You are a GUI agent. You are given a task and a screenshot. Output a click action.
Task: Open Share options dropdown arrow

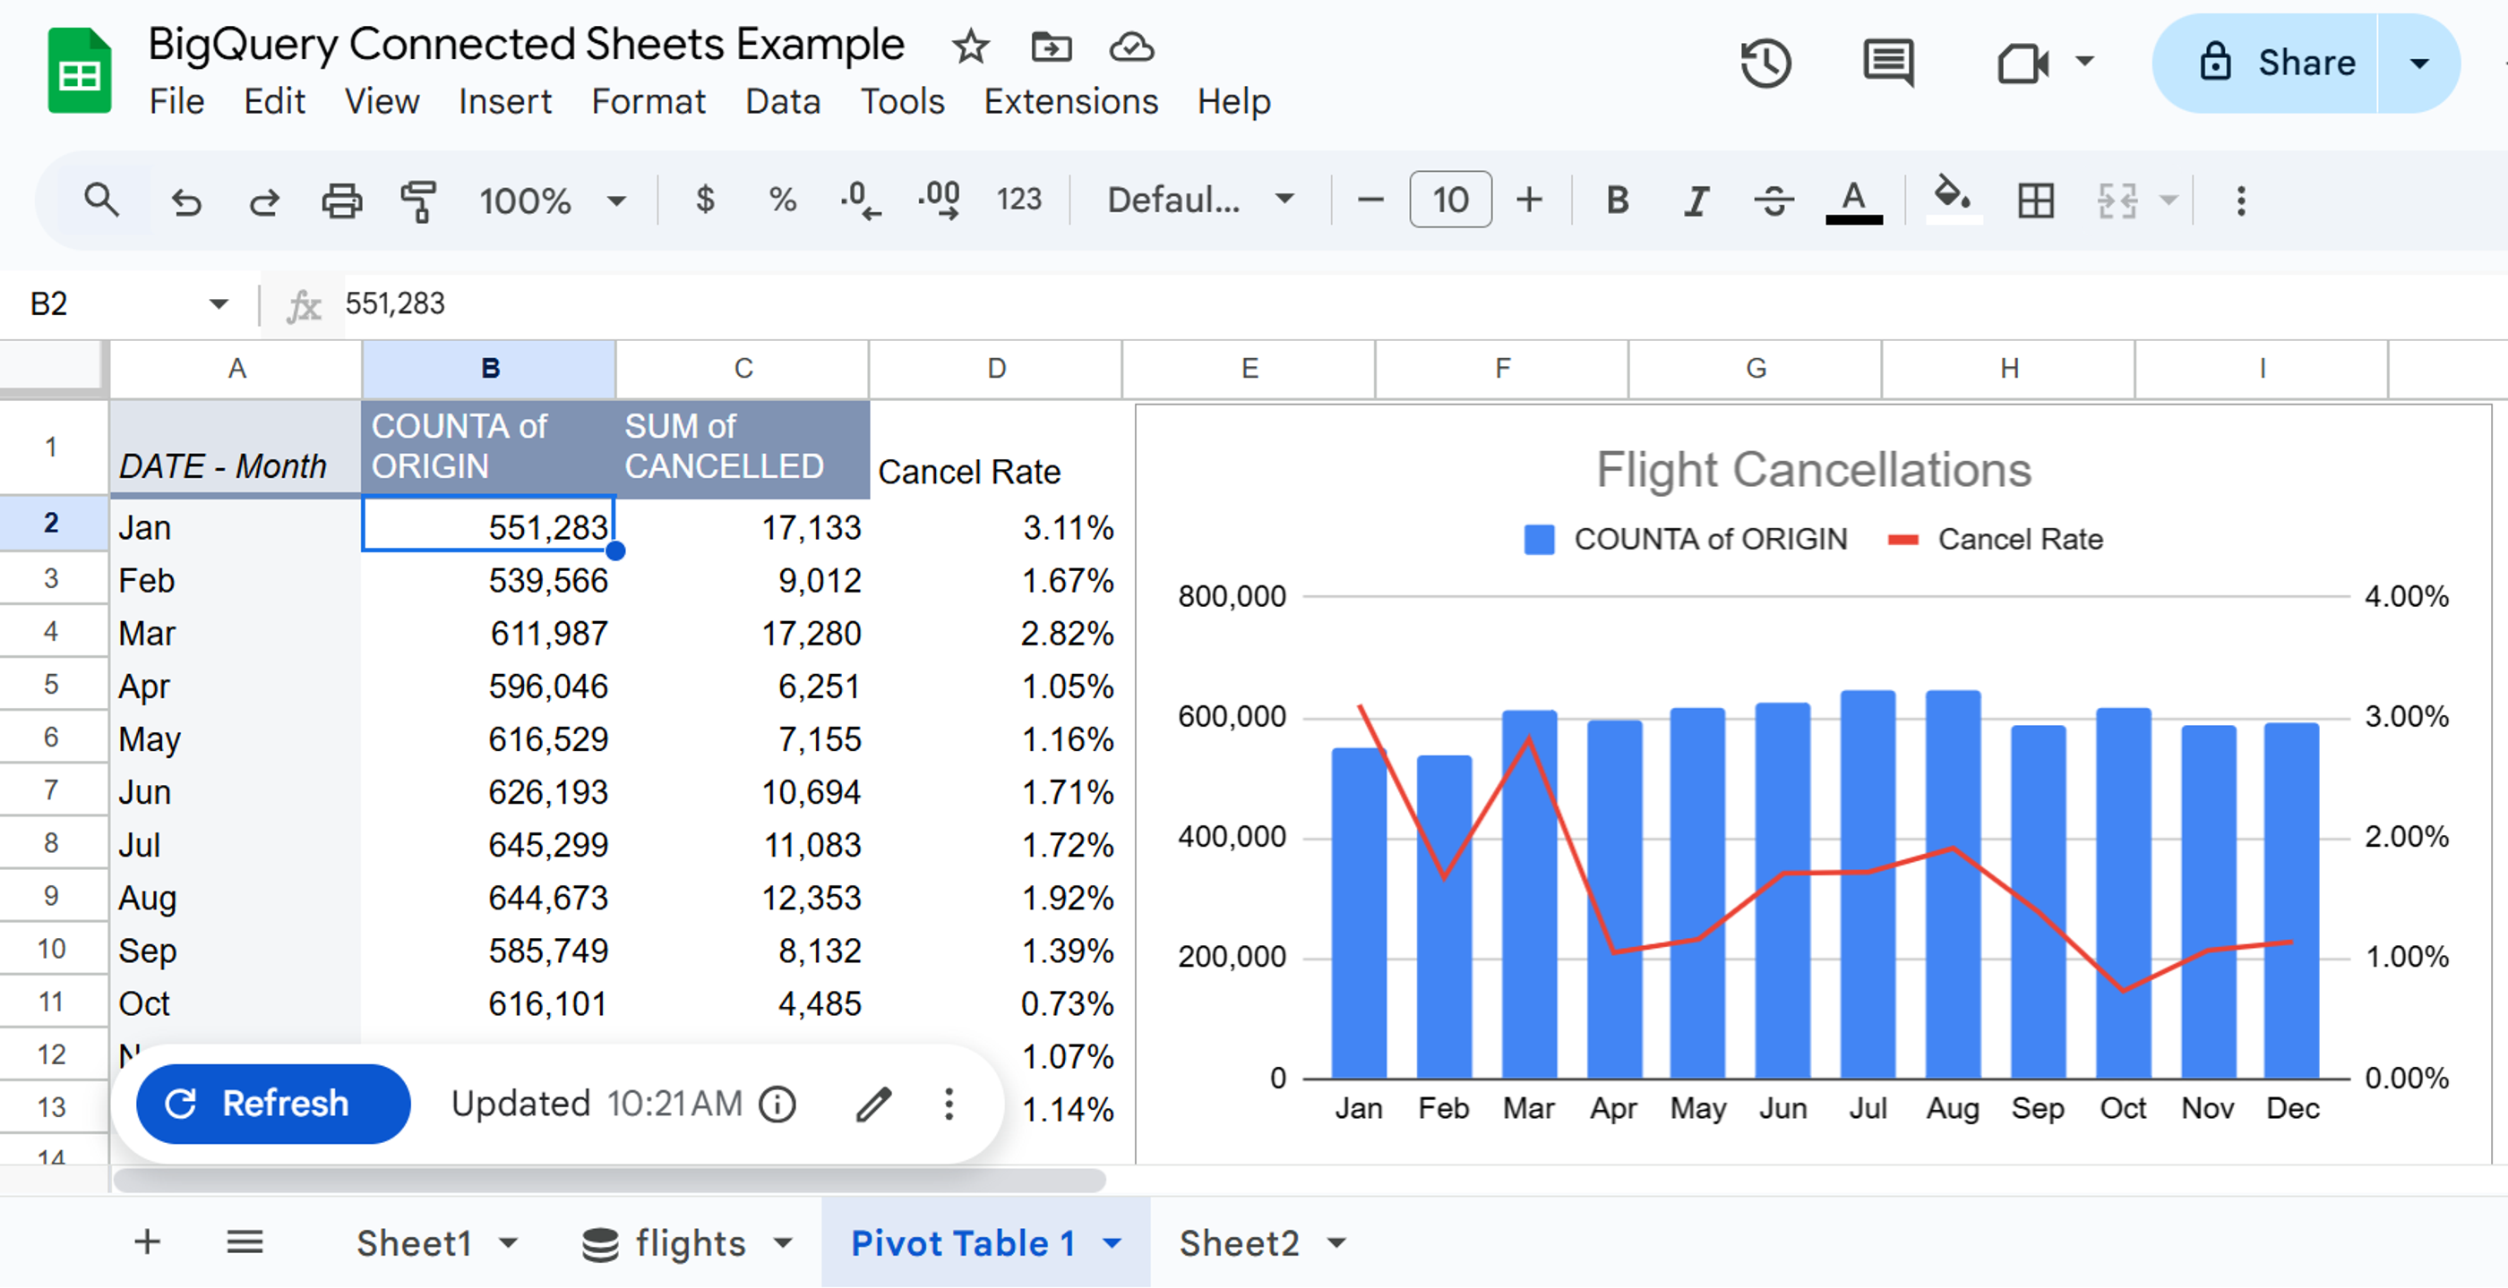tap(2418, 64)
